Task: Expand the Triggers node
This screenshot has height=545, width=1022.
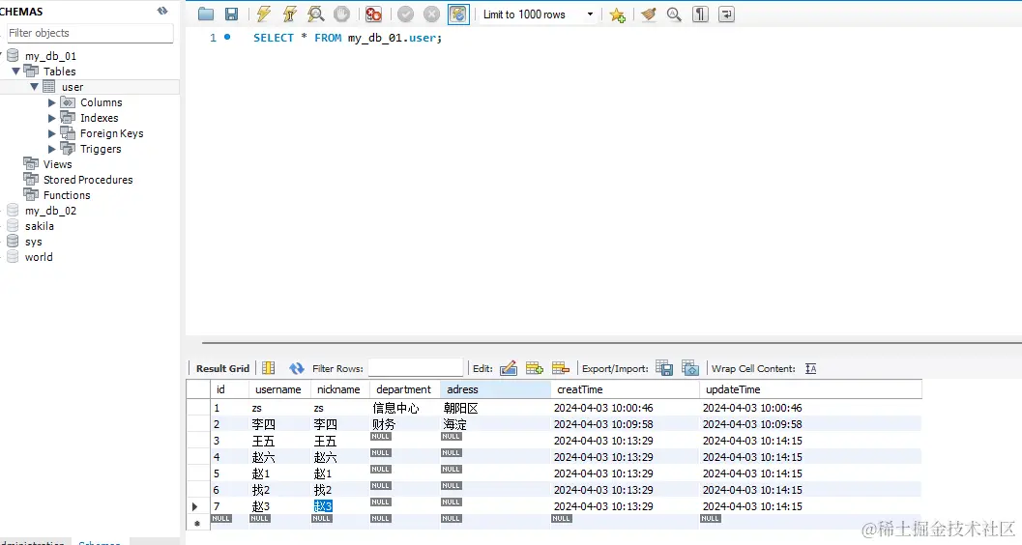Action: point(52,149)
